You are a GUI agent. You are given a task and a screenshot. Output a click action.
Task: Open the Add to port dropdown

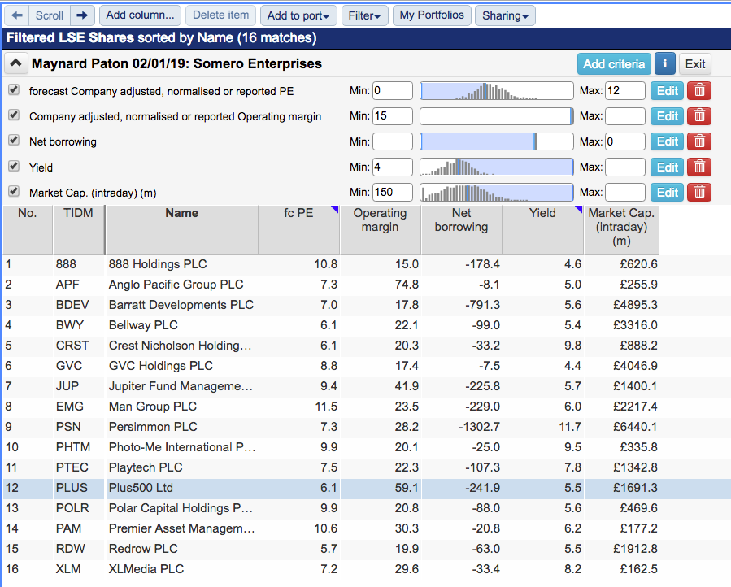298,15
